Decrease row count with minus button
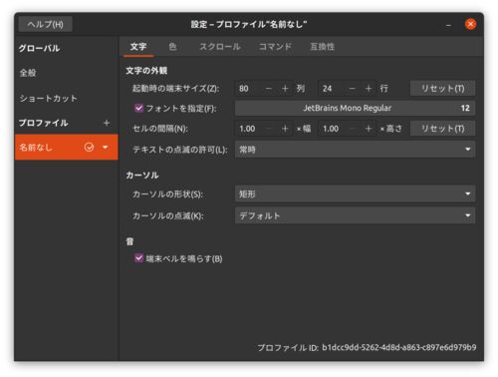The width and height of the screenshot is (498, 377). [353, 89]
